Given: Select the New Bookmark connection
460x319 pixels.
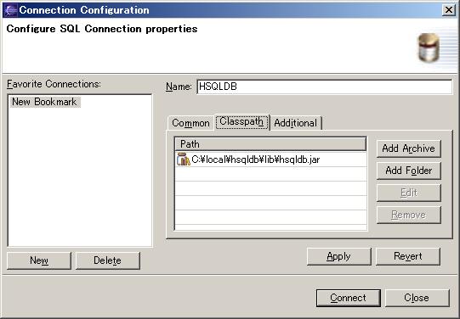Looking at the screenshot, I should 44,102.
